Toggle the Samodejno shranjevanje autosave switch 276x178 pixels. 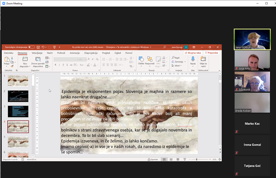pos(31,47)
